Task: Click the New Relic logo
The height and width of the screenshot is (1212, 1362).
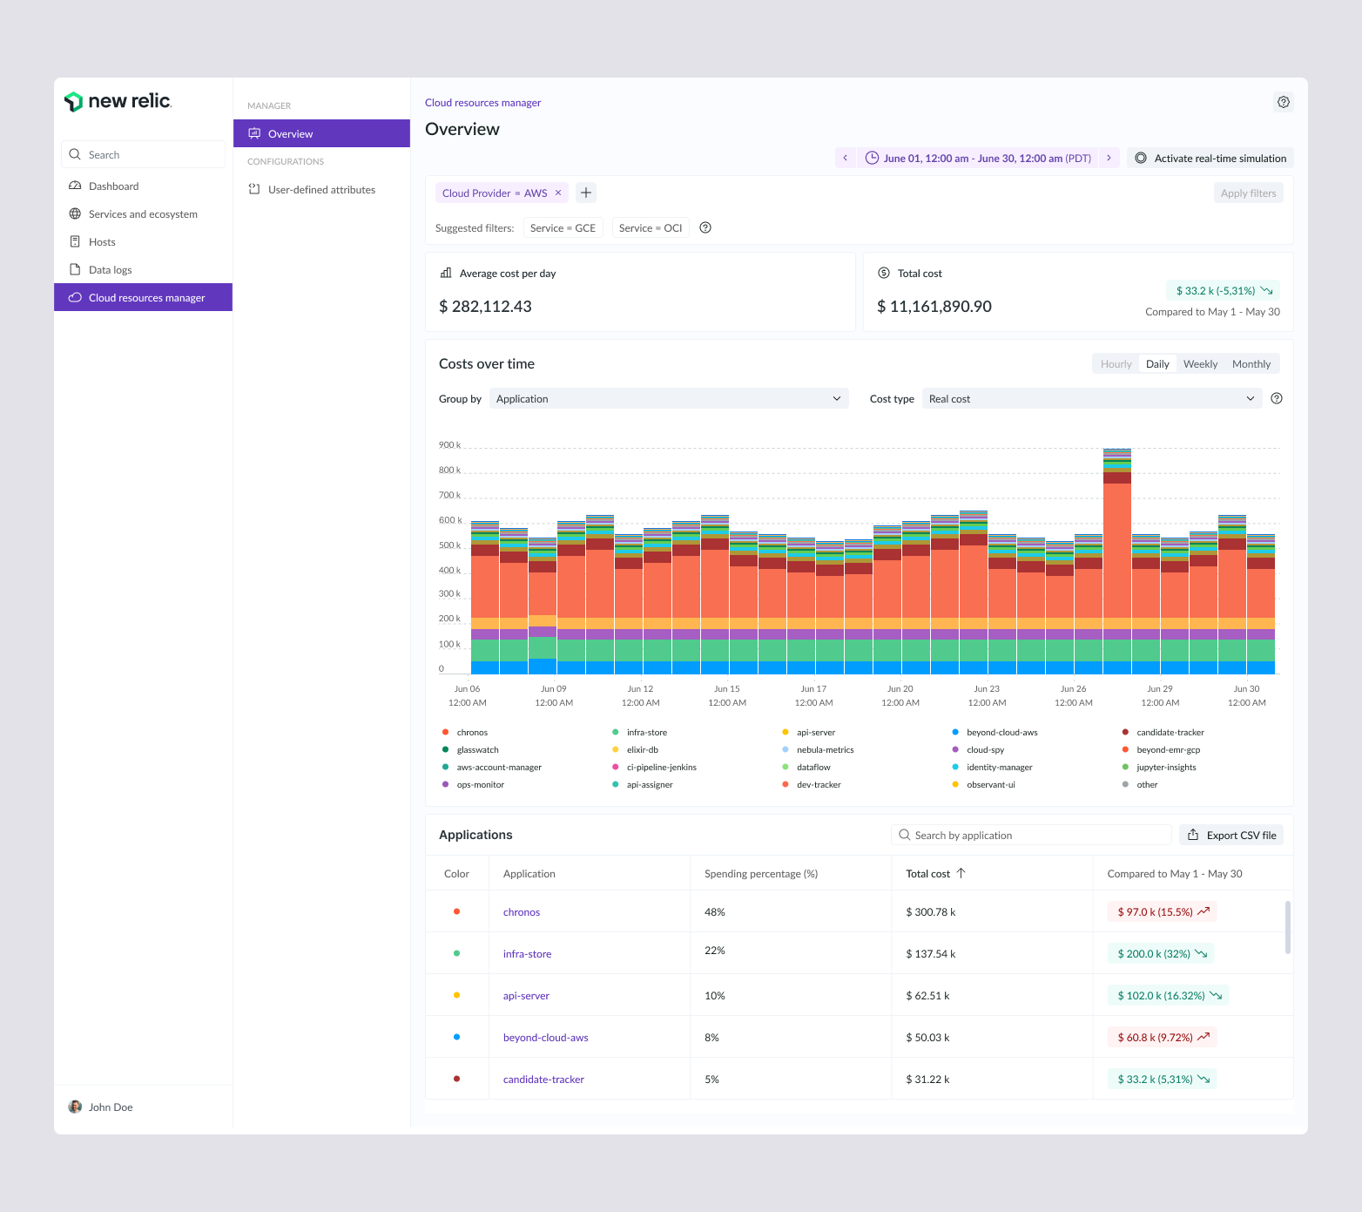Action: click(x=118, y=101)
